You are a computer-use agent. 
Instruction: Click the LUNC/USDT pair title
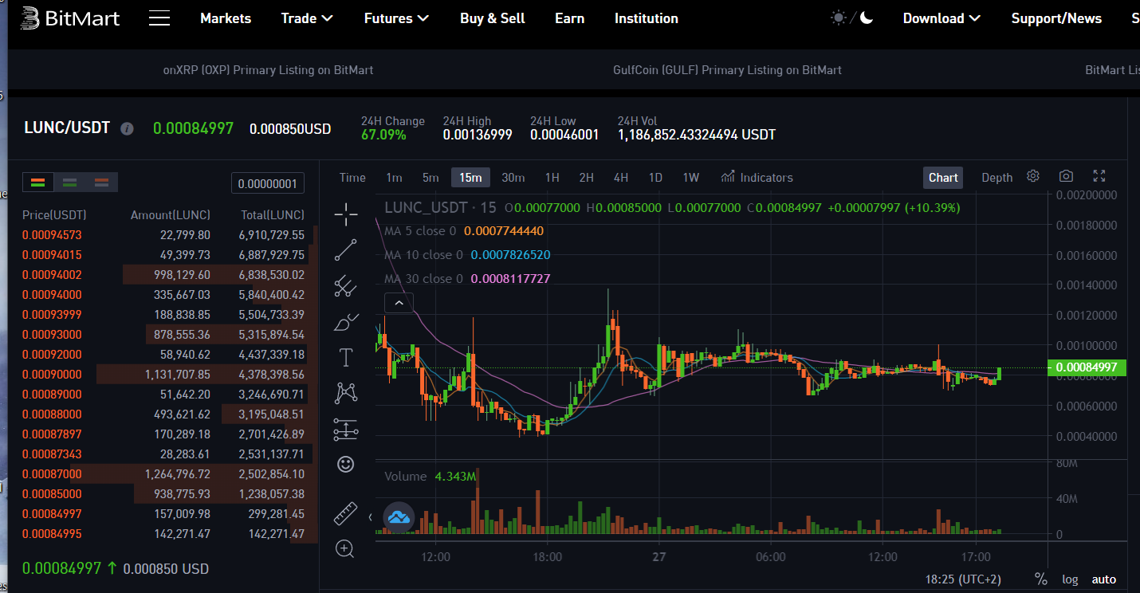(67, 128)
